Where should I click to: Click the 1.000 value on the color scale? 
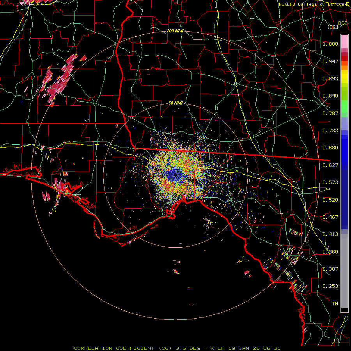pos(330,44)
